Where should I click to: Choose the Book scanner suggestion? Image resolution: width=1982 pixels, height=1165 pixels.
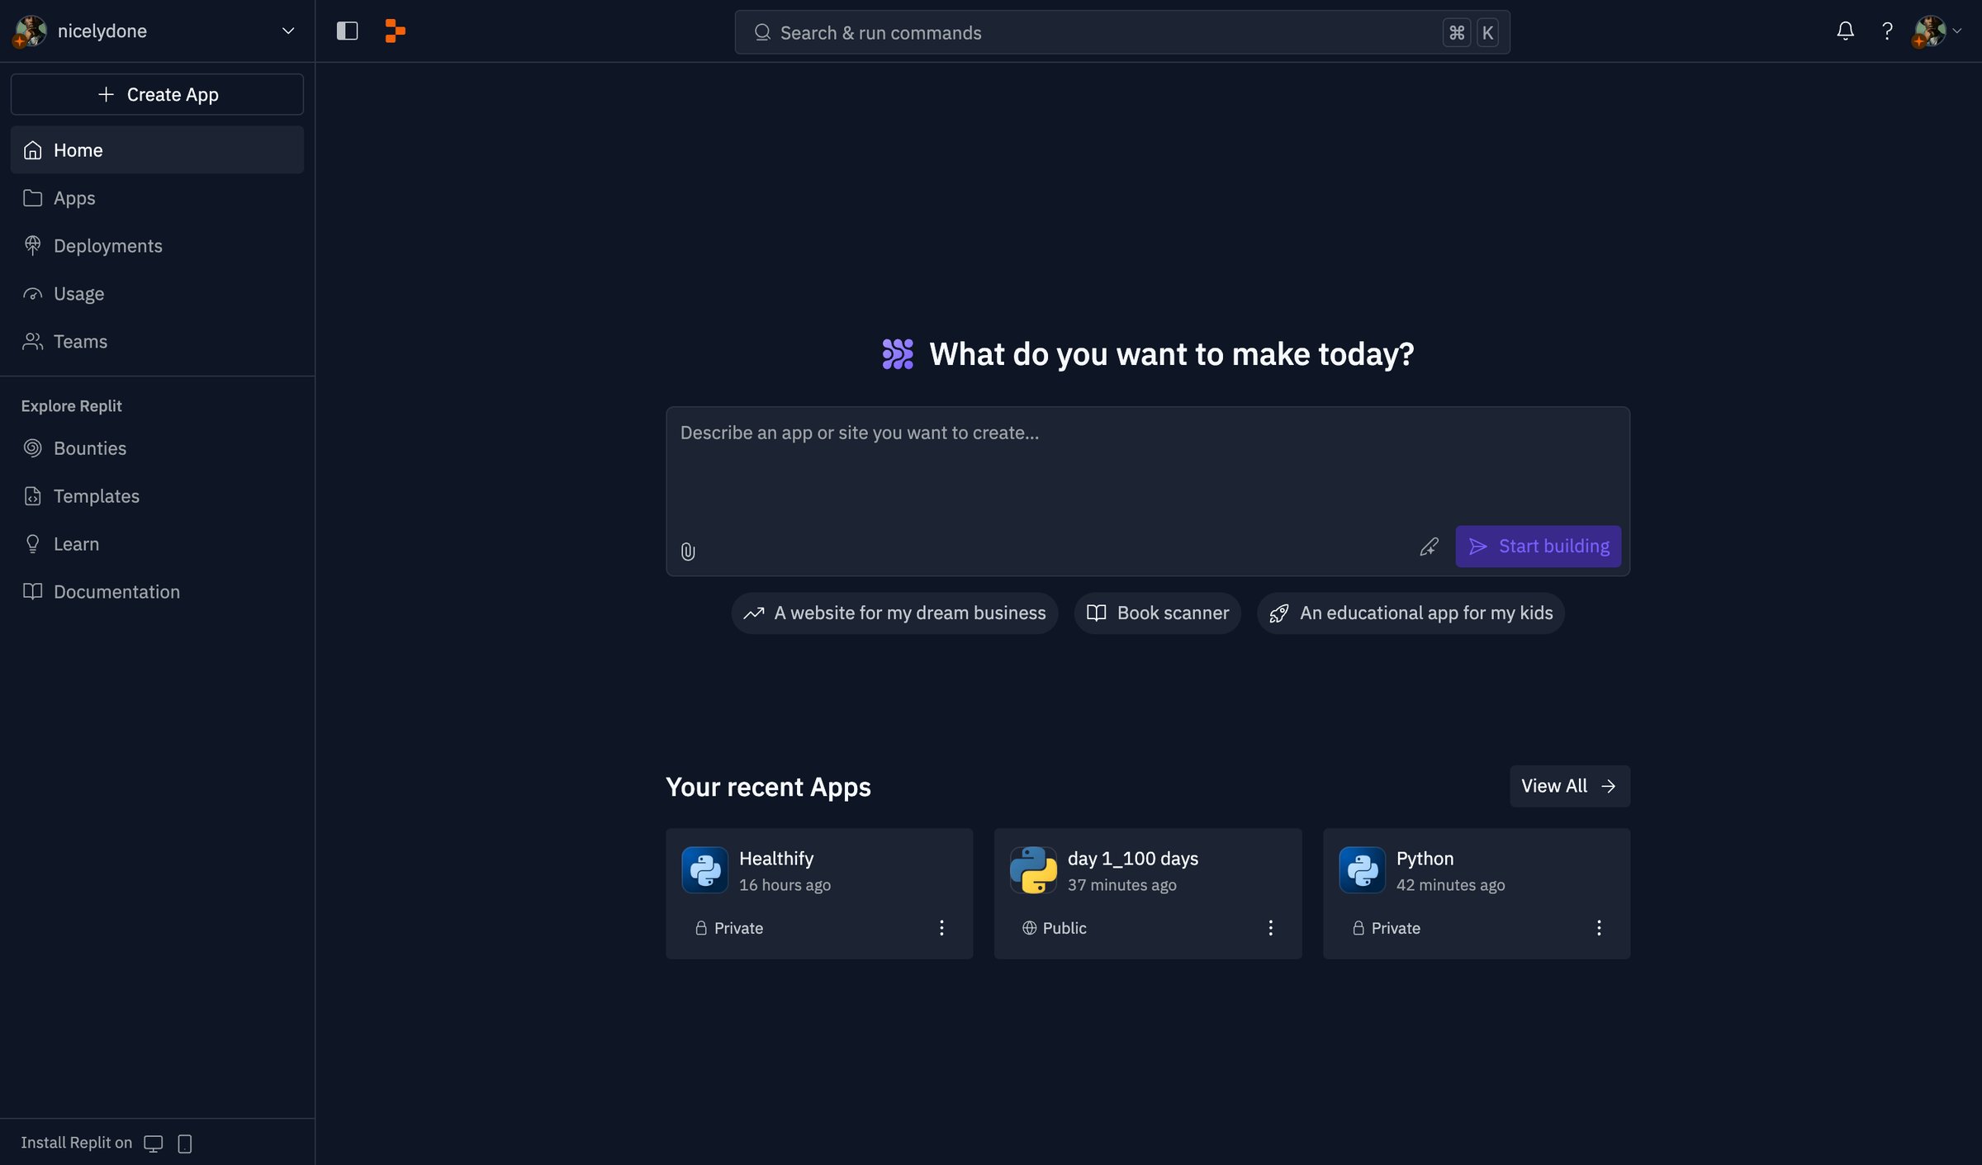click(1157, 613)
